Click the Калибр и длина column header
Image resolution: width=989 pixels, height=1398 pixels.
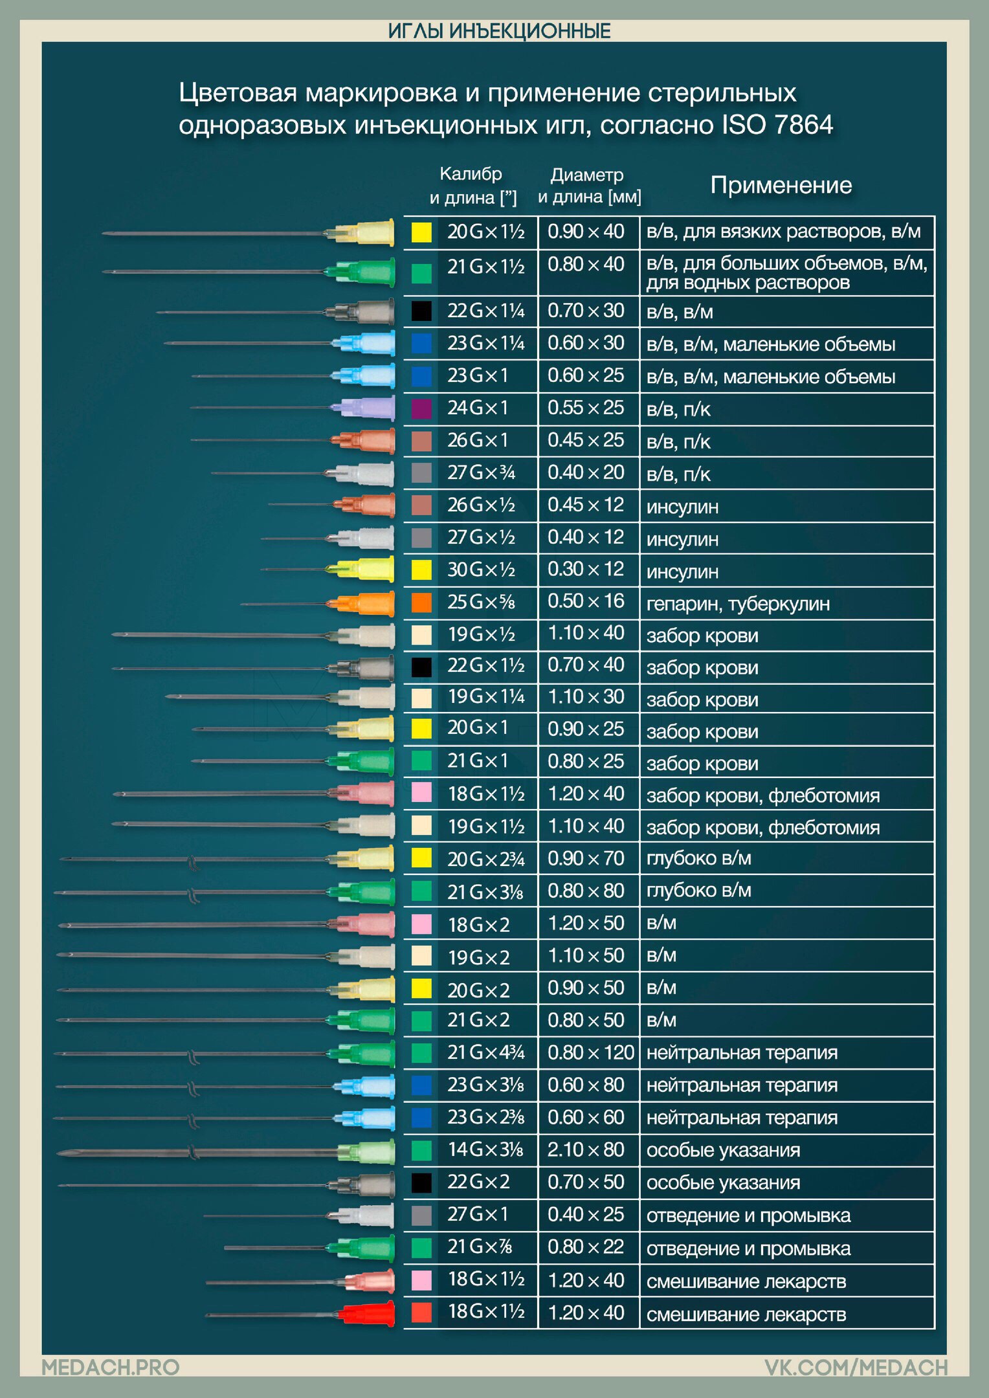[472, 185]
